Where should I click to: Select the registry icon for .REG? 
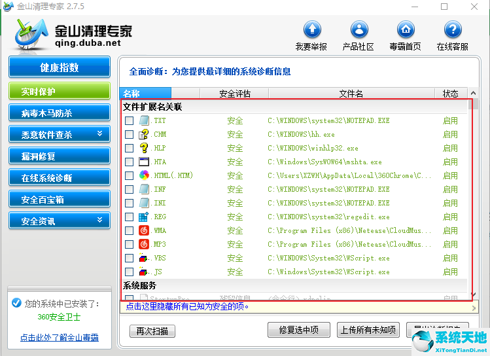tap(144, 217)
